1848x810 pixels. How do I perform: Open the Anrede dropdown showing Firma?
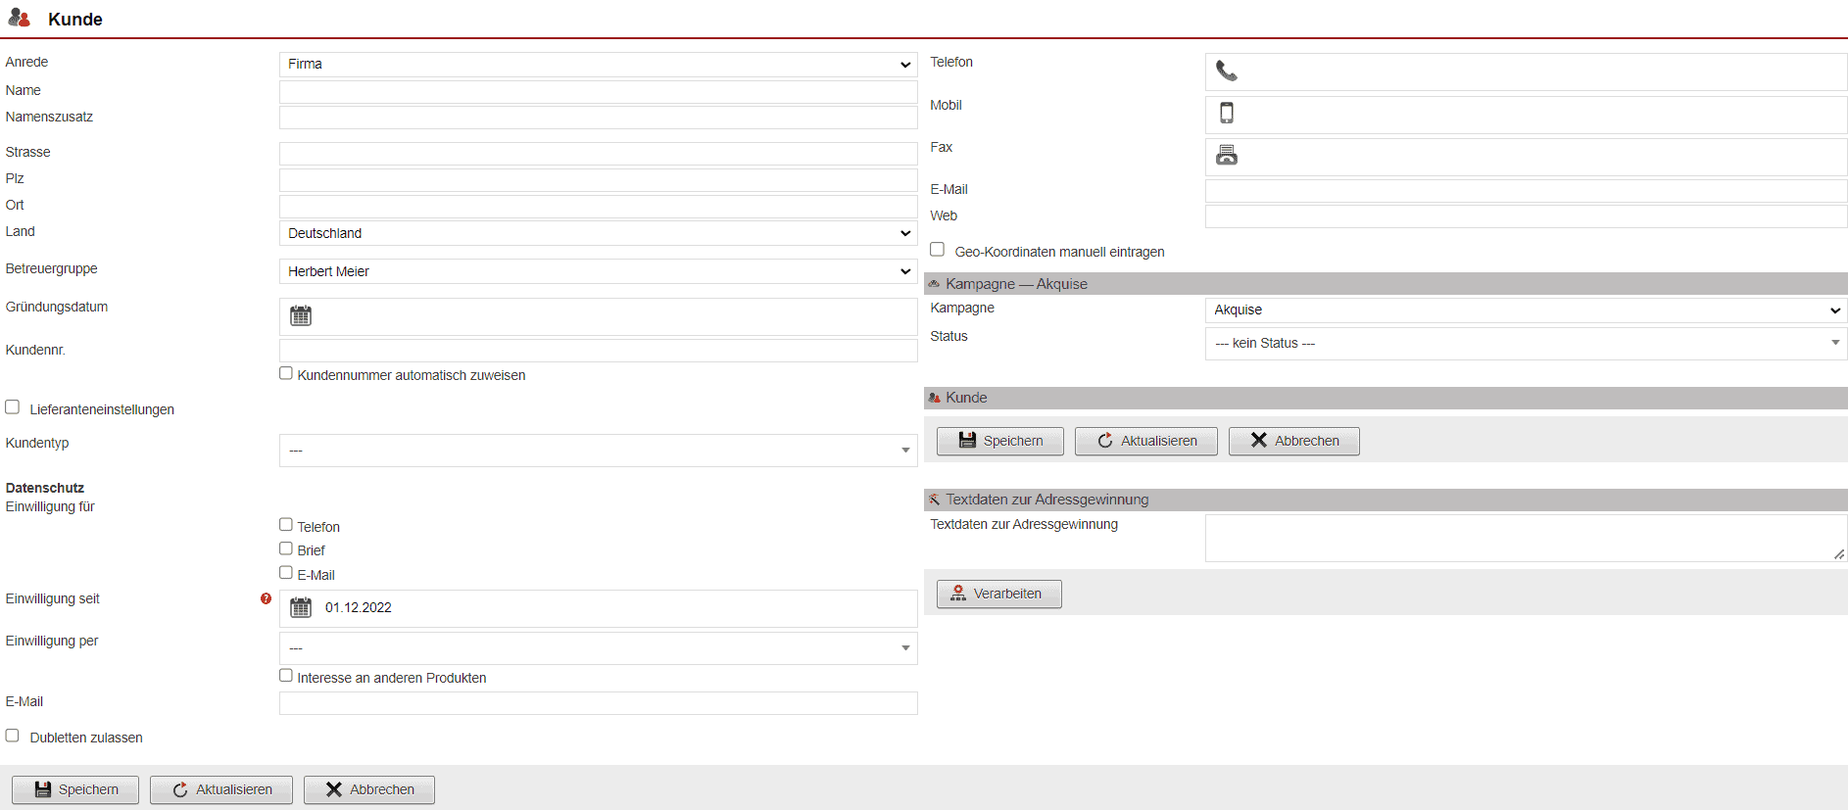coord(598,65)
